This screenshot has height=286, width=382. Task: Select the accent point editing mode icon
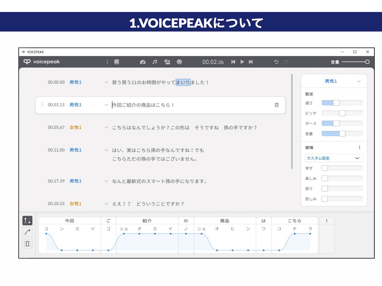[27, 221]
